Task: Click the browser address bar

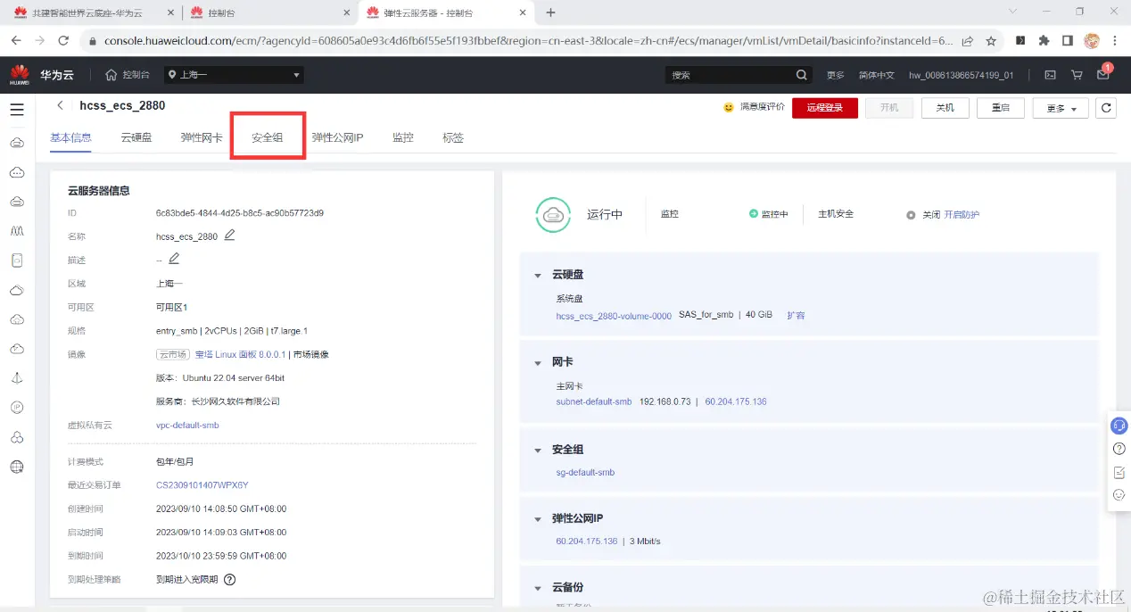Action: coord(526,41)
